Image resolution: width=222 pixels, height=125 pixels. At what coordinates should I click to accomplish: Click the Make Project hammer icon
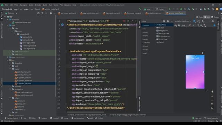pyautogui.click(x=140, y=9)
